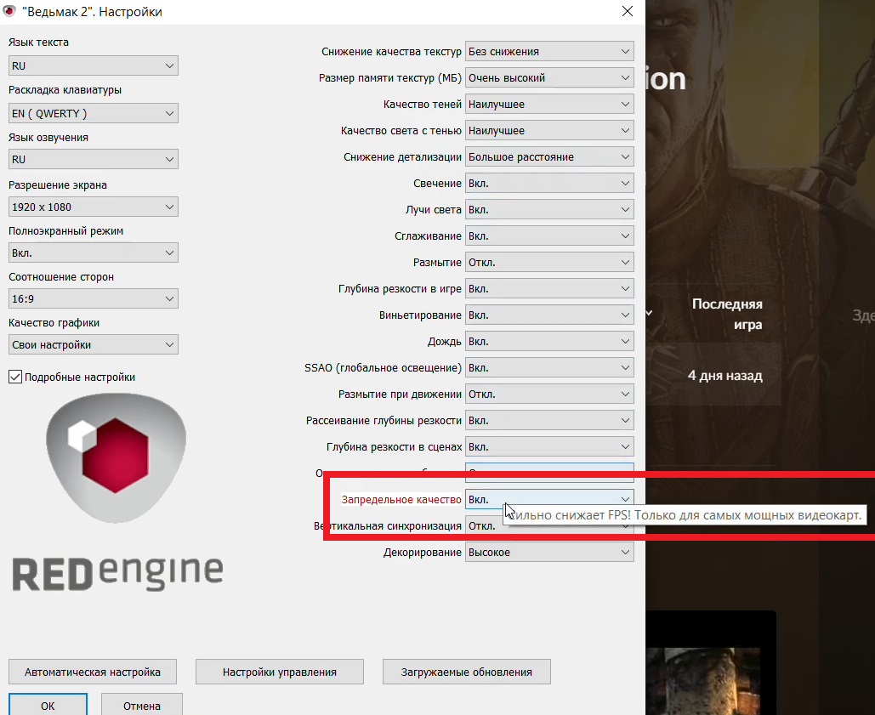Open the SSAO глобальное освещение dropdown

click(549, 368)
